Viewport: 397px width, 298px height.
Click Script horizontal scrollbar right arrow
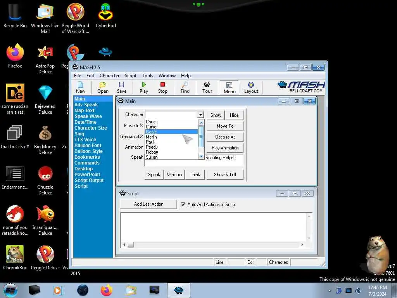point(302,245)
